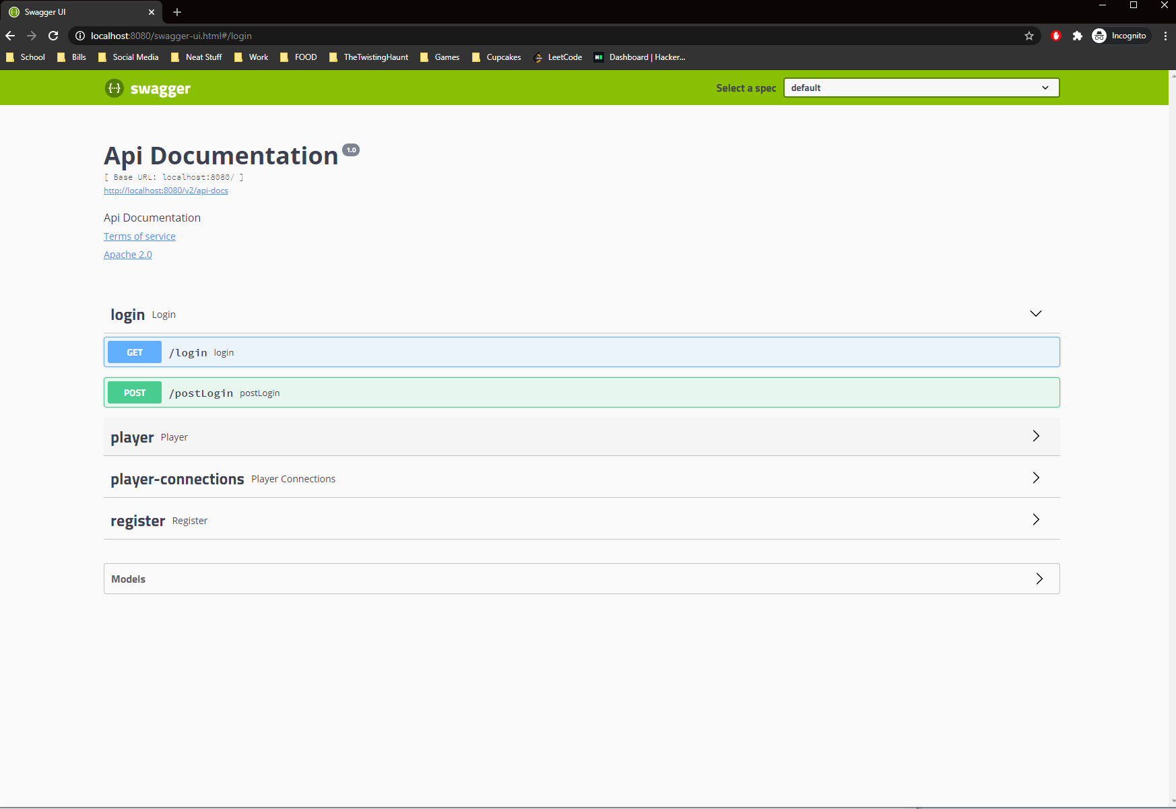
Task: Expand the GET /login operation
Action: click(x=582, y=352)
